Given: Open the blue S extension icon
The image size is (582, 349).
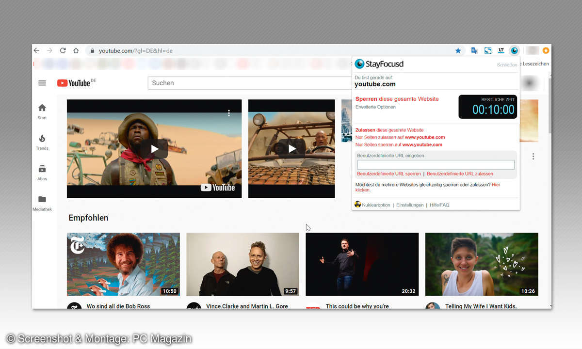Looking at the screenshot, I should coord(488,50).
